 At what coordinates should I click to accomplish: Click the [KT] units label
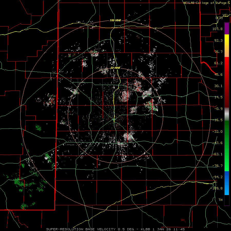[x=219, y=18]
